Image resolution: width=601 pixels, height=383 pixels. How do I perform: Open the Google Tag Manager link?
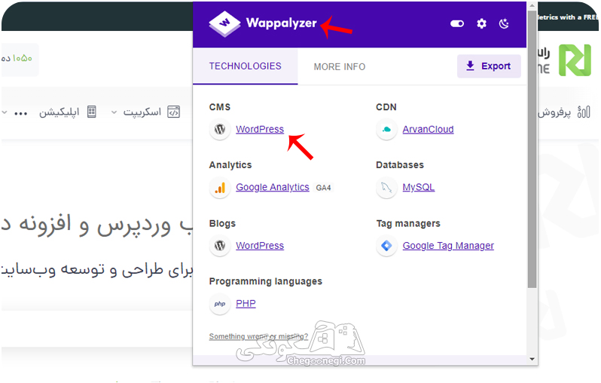pos(448,246)
